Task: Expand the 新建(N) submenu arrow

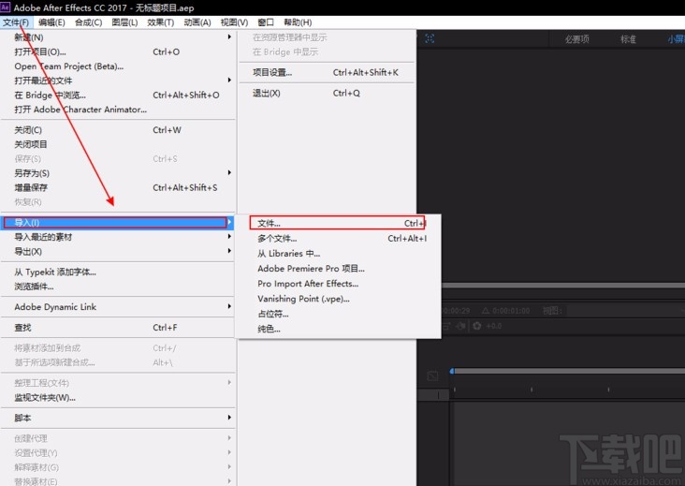Action: click(229, 37)
